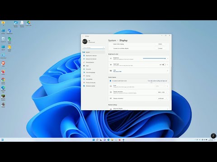Screen dimensions: 217x162
Task: Open the Widgets button at taskbar left
Action: pos(2,140)
